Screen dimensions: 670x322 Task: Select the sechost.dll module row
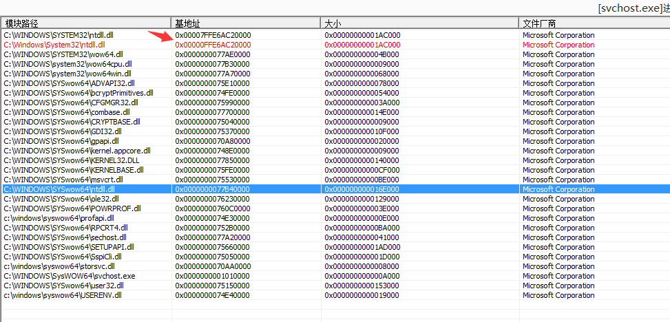click(x=336, y=237)
